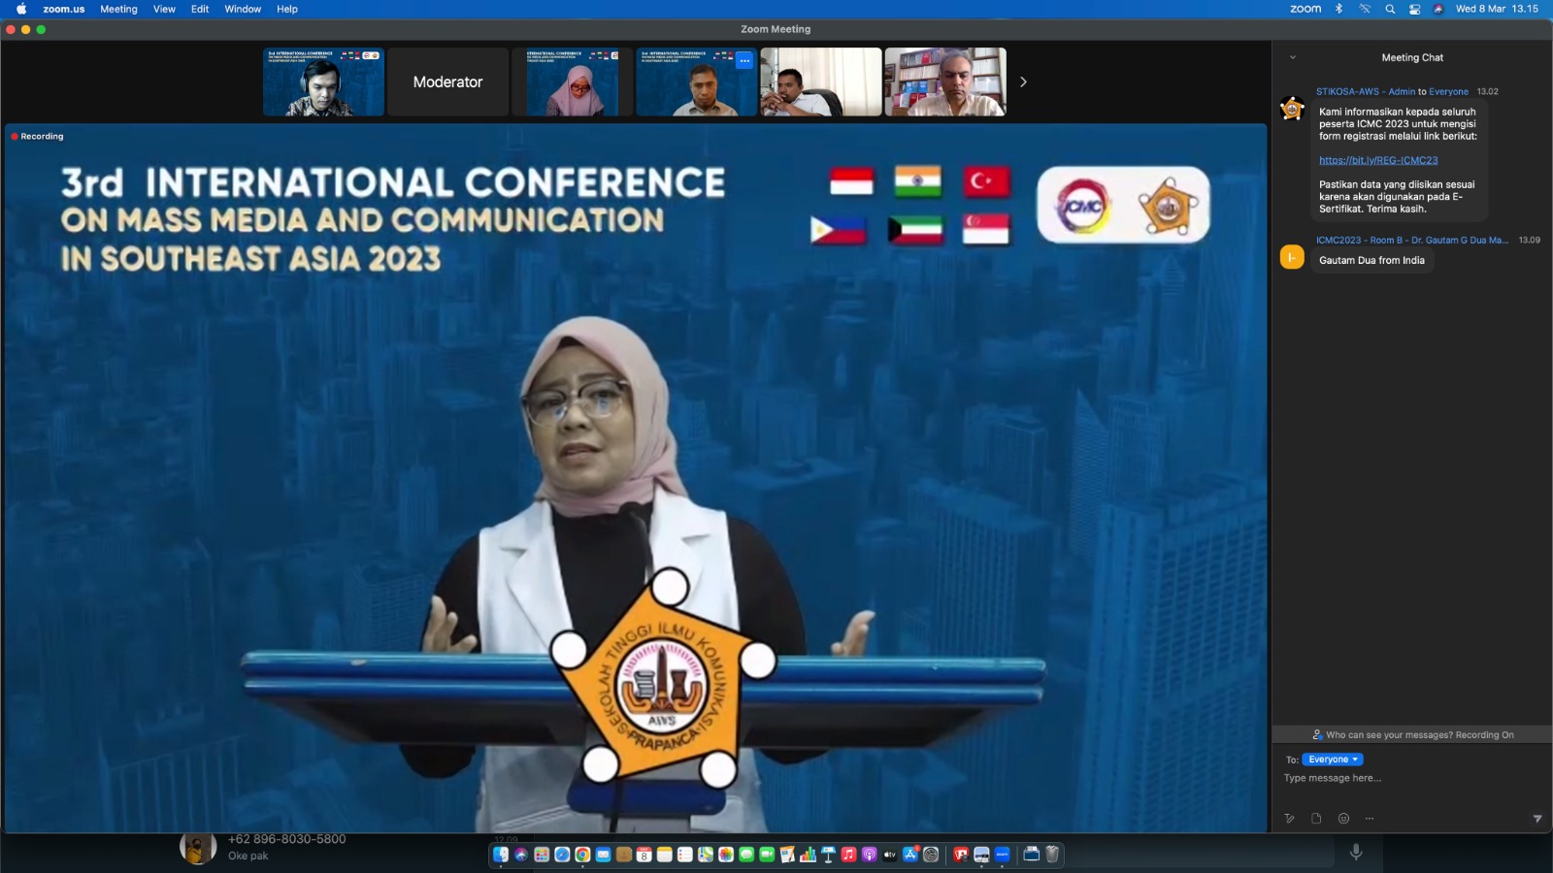Click 'Who can see your messages?' notice
Screen dimensions: 1553x873
(x=1412, y=735)
